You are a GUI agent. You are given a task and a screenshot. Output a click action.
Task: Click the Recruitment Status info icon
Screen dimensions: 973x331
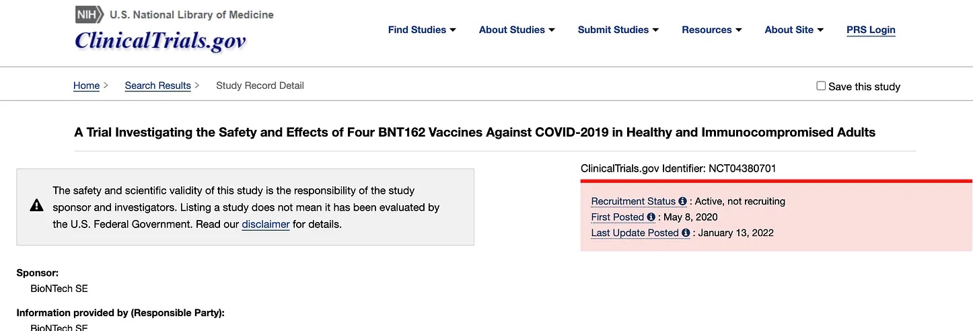pyautogui.click(x=682, y=201)
